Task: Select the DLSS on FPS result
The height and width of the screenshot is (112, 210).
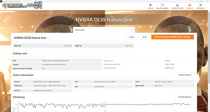Action: (x=104, y=46)
